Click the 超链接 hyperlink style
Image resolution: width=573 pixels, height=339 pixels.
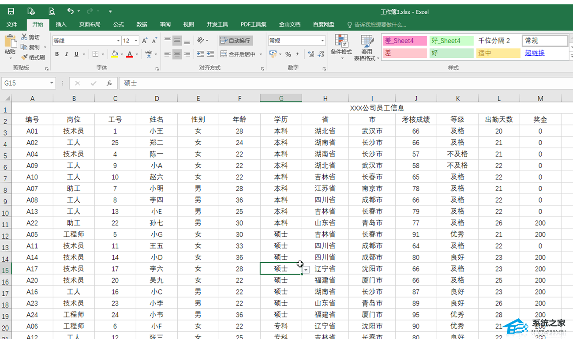click(535, 53)
